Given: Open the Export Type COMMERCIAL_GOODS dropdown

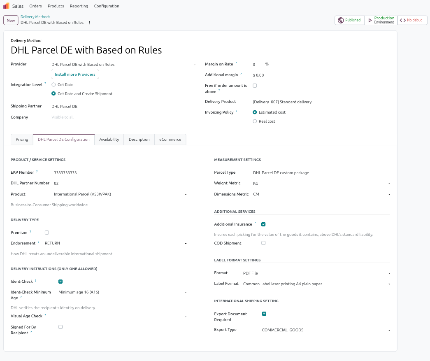Looking at the screenshot, I should 326,330.
